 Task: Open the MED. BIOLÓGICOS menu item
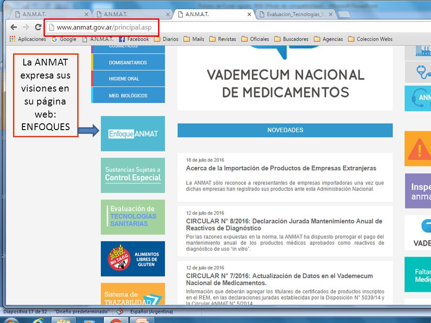click(x=128, y=95)
